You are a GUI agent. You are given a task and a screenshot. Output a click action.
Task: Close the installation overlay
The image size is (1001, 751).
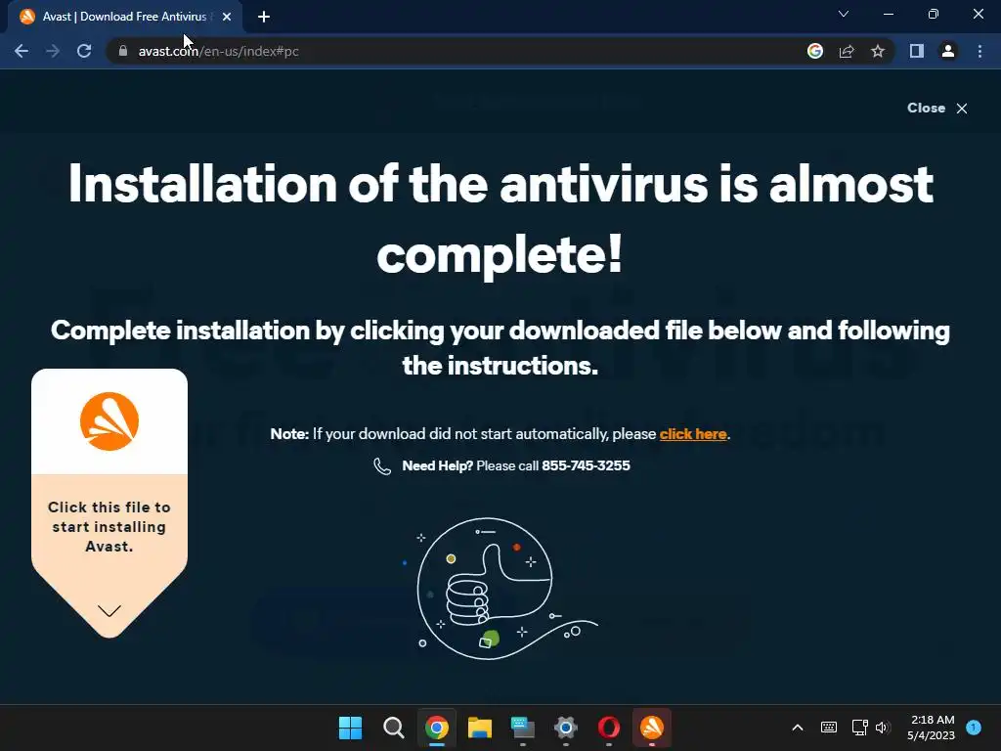click(x=937, y=108)
